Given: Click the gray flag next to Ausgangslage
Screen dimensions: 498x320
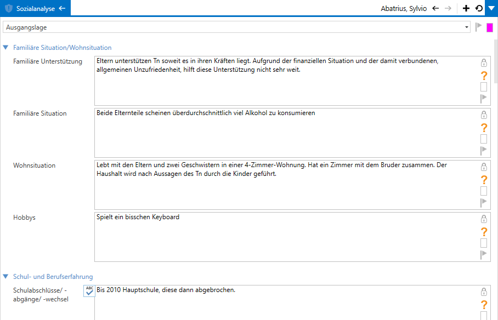Looking at the screenshot, I should tap(478, 27).
